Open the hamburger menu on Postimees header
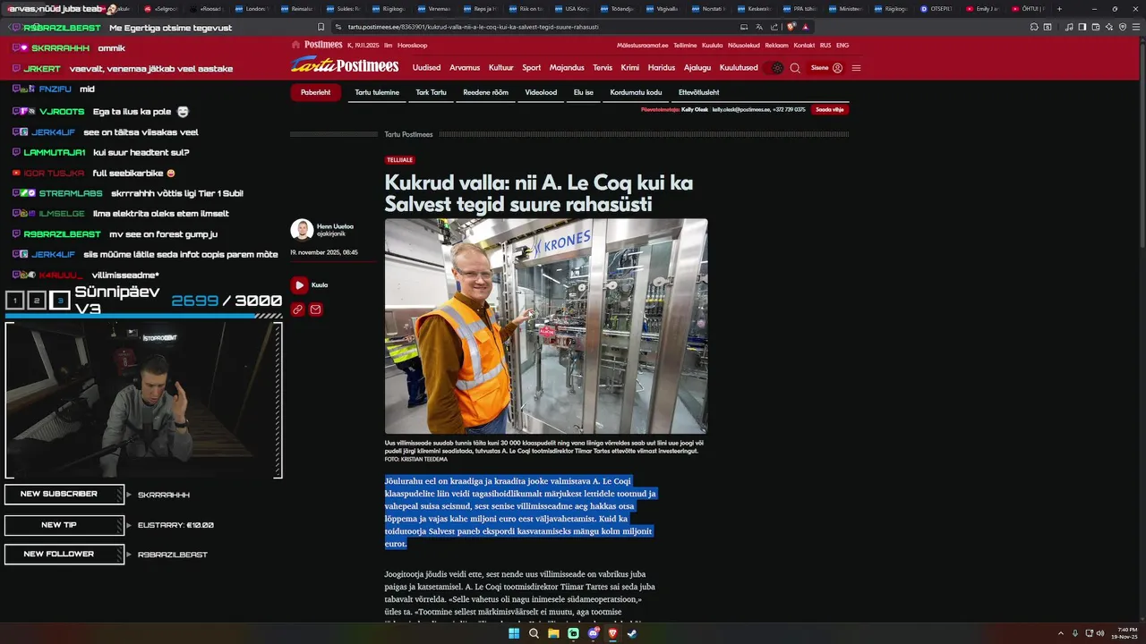This screenshot has width=1146, height=644. 857,68
